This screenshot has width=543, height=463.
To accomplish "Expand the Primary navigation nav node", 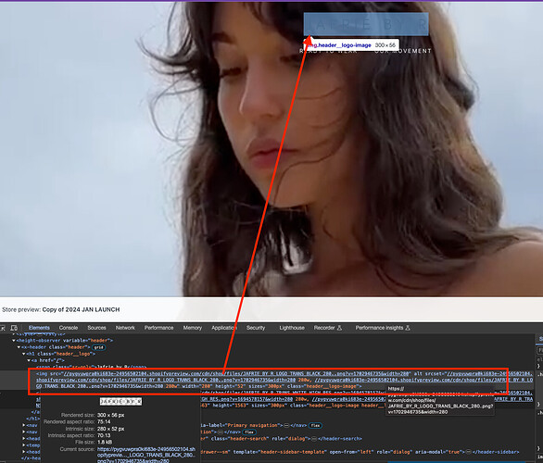I will pyautogui.click(x=24, y=425).
